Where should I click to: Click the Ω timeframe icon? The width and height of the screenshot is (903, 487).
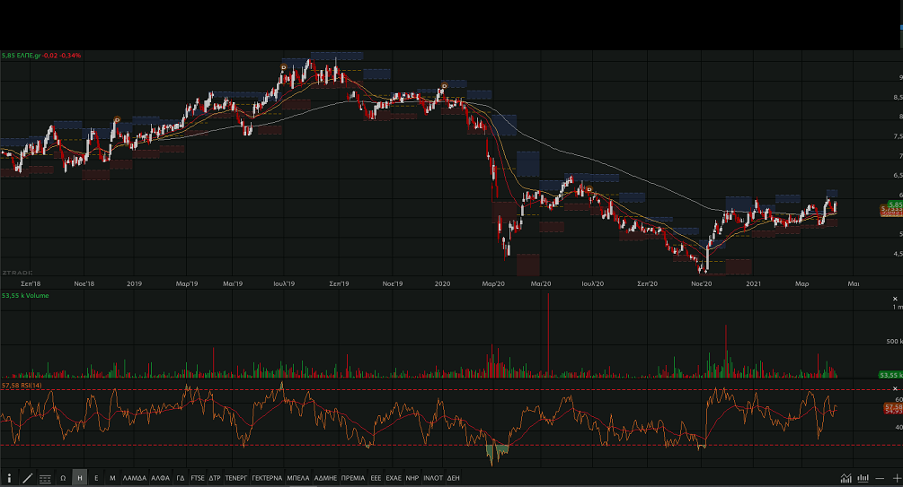pos(63,478)
